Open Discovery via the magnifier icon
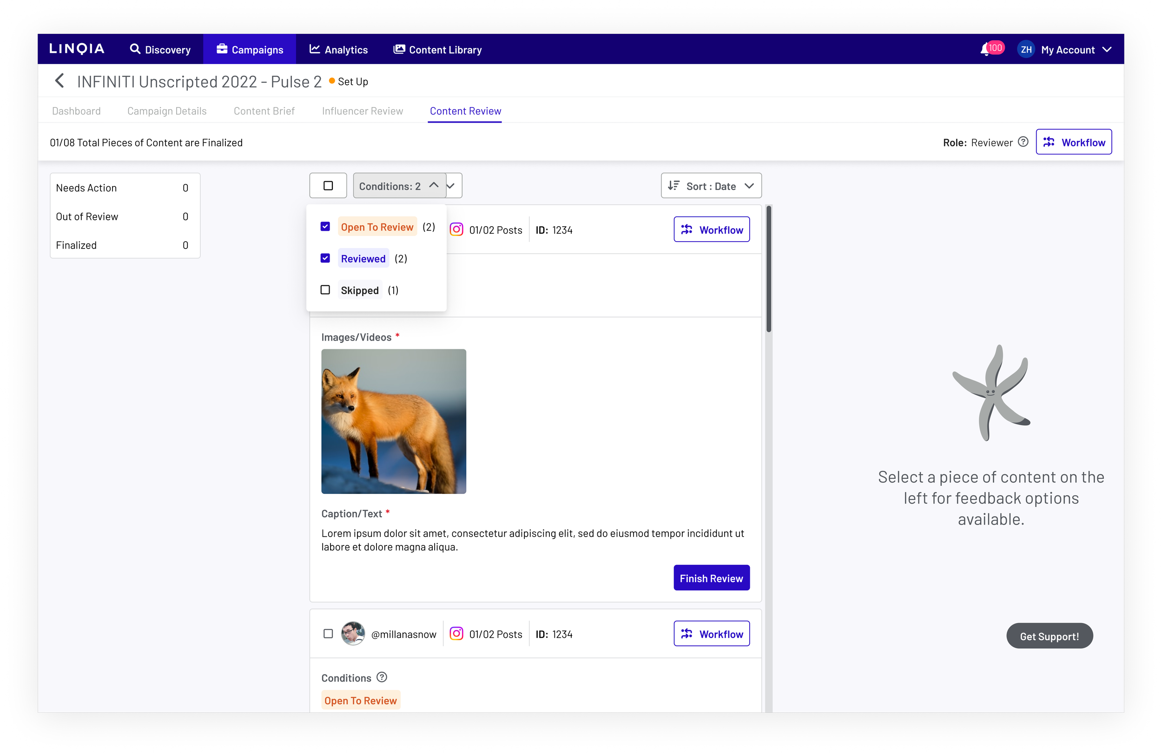The image size is (1162, 754). tap(135, 49)
